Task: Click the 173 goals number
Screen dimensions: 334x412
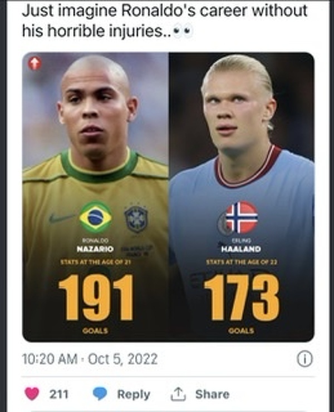Action: point(242,297)
